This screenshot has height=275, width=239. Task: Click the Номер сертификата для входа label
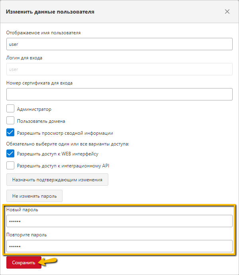click(x=39, y=83)
